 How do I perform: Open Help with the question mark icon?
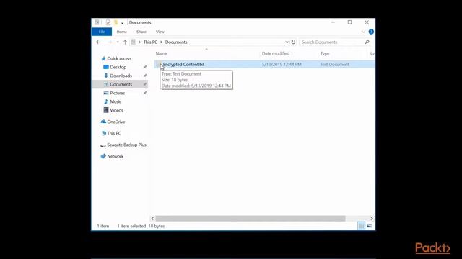pyautogui.click(x=371, y=32)
